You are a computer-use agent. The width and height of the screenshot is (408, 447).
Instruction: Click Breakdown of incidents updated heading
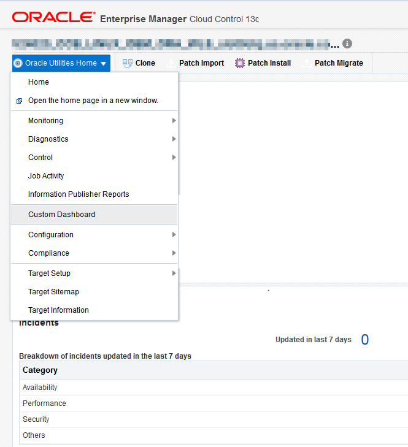tap(105, 356)
